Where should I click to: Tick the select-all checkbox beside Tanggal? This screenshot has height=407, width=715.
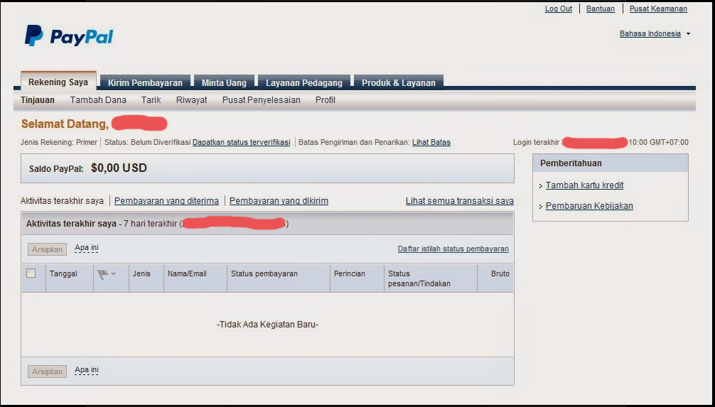tap(31, 273)
